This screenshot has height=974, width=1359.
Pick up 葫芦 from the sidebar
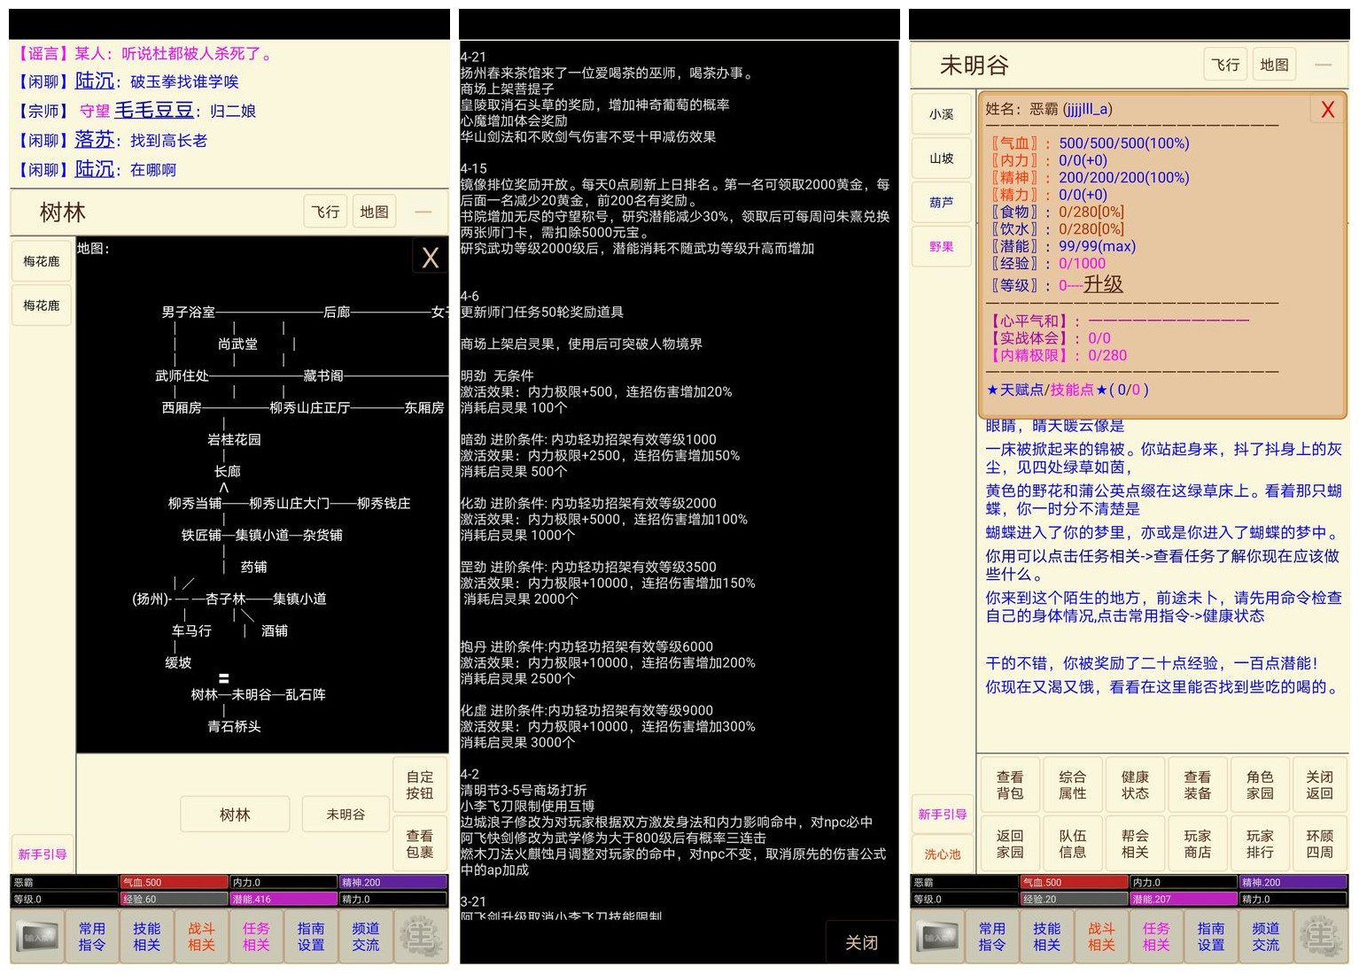(x=942, y=203)
